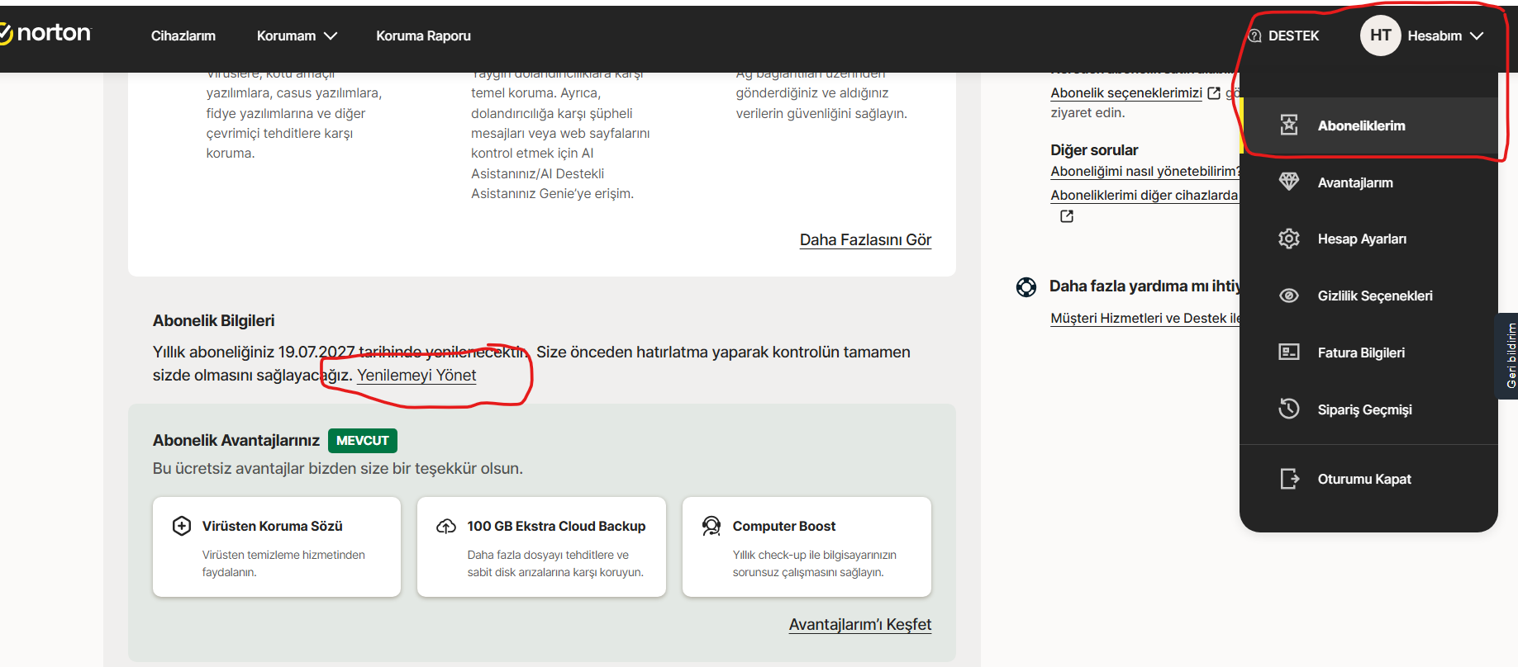This screenshot has height=667, width=1518.
Task: Open the Geri bildirim feedback tab
Action: (1509, 356)
